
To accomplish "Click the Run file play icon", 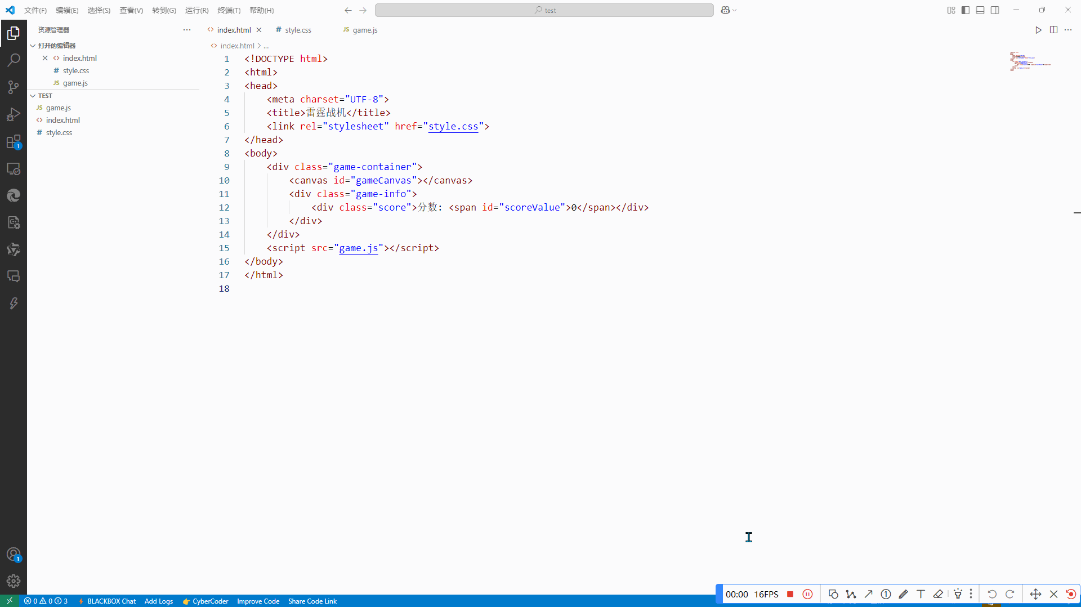I will [x=1038, y=30].
